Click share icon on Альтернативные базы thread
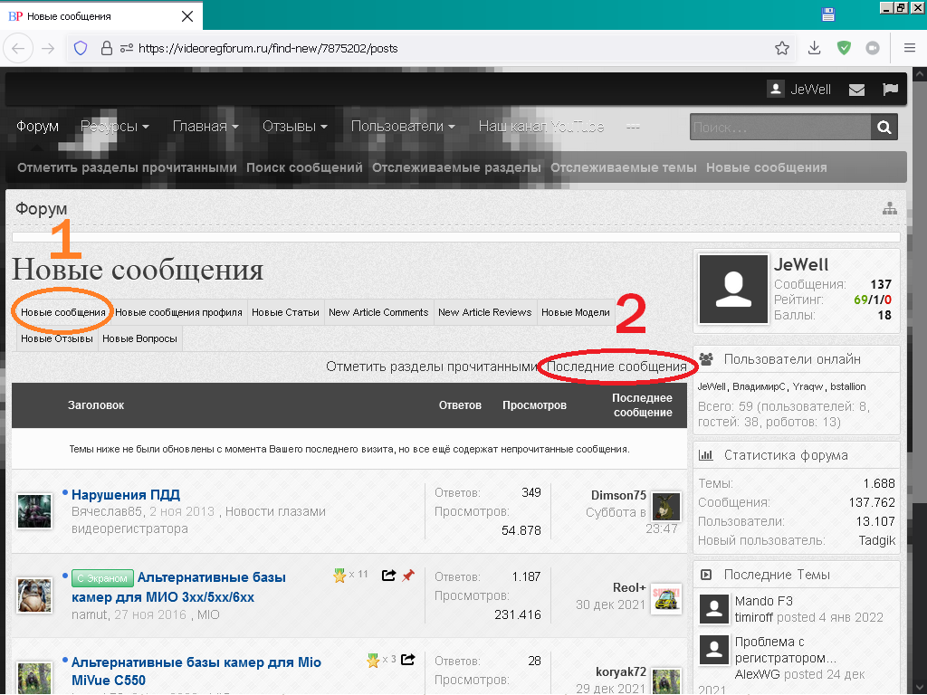The height and width of the screenshot is (695, 927). coord(389,575)
